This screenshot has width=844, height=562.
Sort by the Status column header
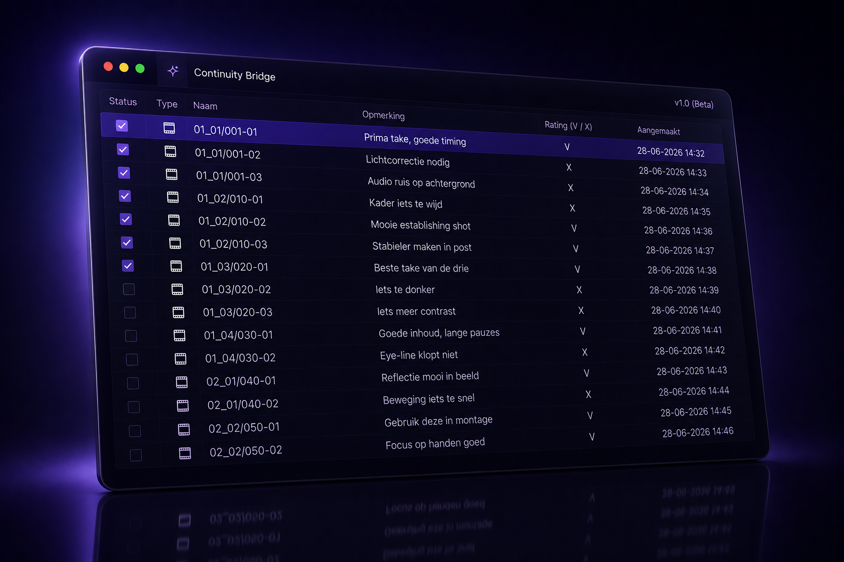pyautogui.click(x=123, y=102)
